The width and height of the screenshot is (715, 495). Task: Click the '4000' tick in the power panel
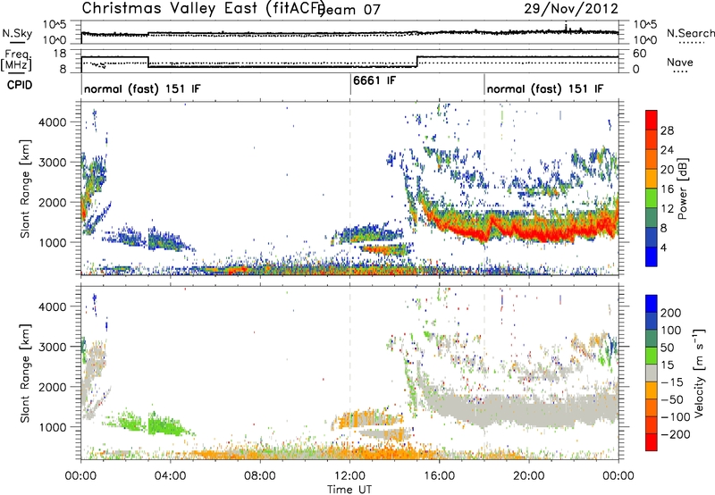click(52, 122)
